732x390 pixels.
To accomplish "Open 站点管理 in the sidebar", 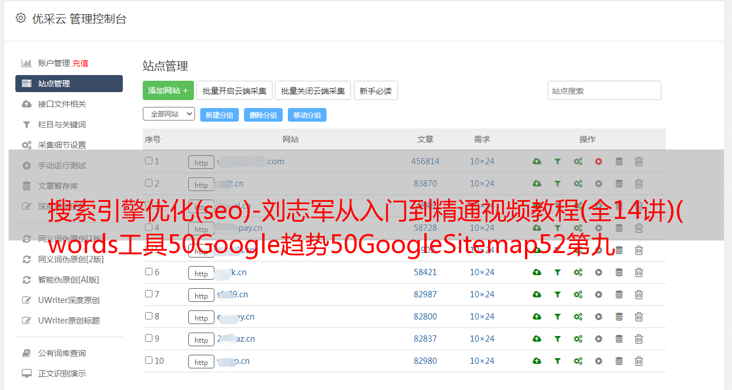I will (x=69, y=84).
